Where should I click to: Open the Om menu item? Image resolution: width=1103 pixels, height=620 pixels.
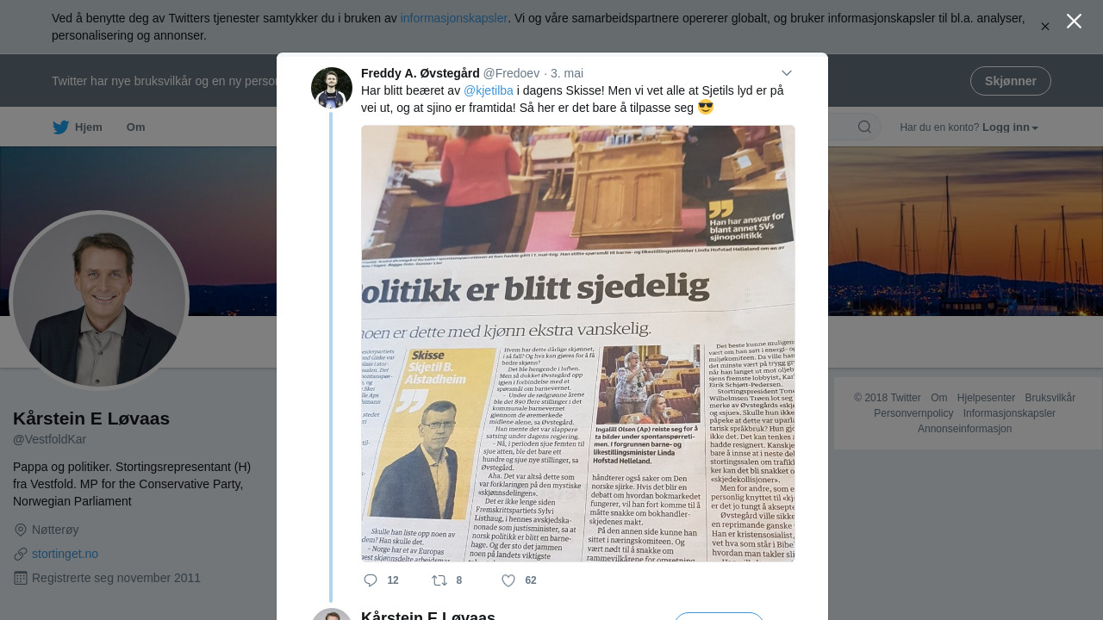[136, 127]
